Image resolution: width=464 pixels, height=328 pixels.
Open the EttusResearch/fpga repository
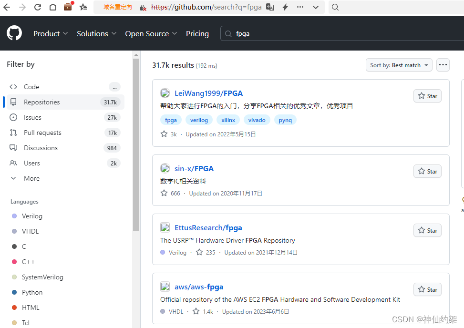208,228
